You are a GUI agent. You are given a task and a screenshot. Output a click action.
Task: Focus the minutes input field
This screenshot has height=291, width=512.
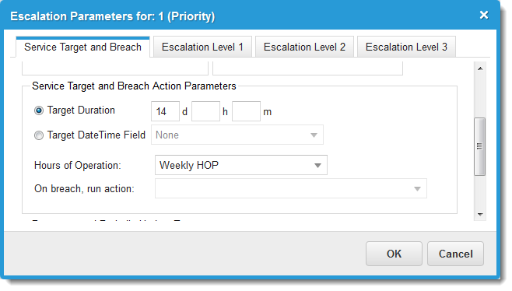[246, 111]
